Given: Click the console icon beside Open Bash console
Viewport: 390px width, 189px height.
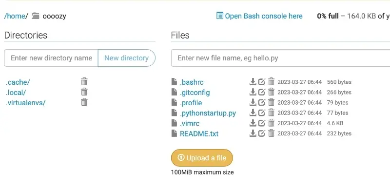Looking at the screenshot, I should click(220, 16).
